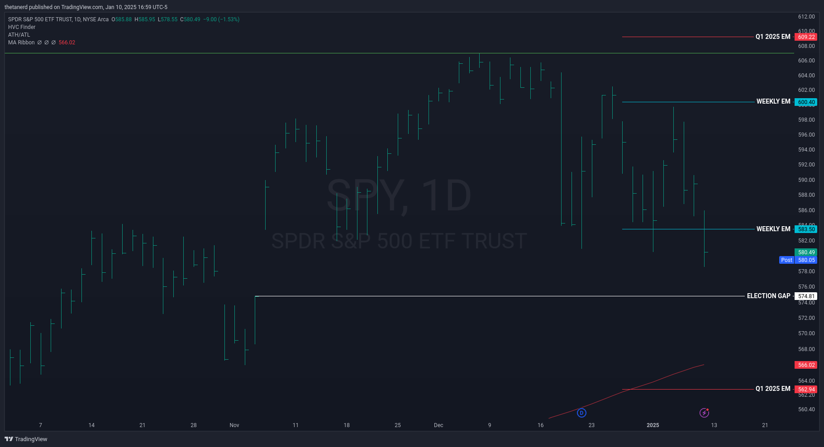Click the published-by header text at top
Screen dimensions: 824x447
86,7
